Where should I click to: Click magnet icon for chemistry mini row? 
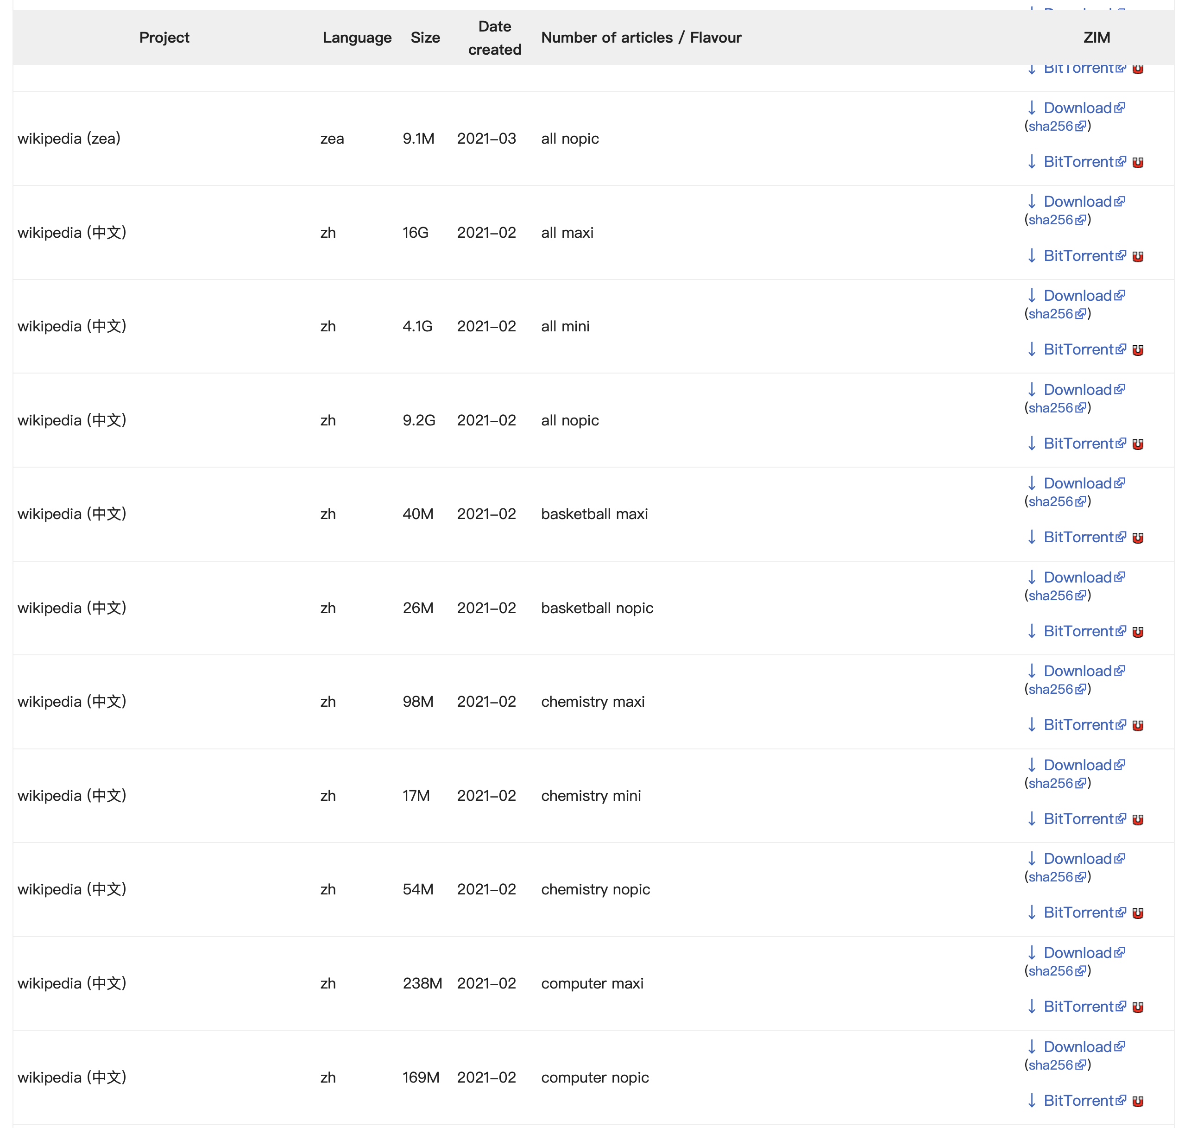coord(1138,819)
